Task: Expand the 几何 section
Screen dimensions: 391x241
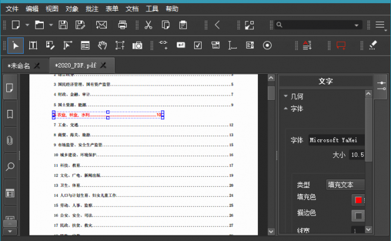Action: (286, 96)
